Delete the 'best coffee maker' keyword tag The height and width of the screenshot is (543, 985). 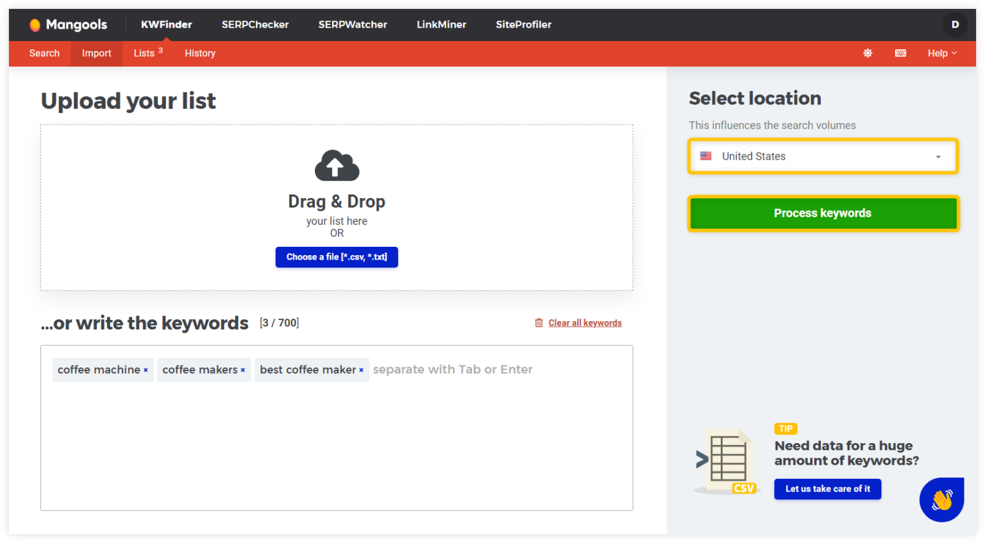tap(361, 370)
